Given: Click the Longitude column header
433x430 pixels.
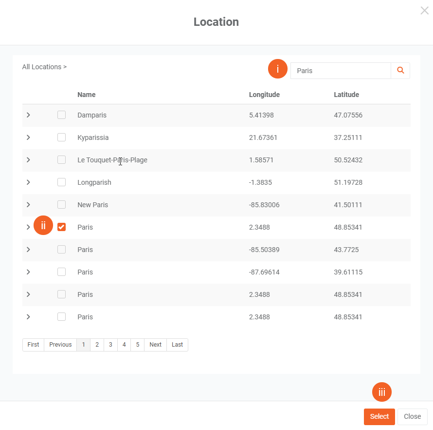Looking at the screenshot, I should (x=264, y=95).
